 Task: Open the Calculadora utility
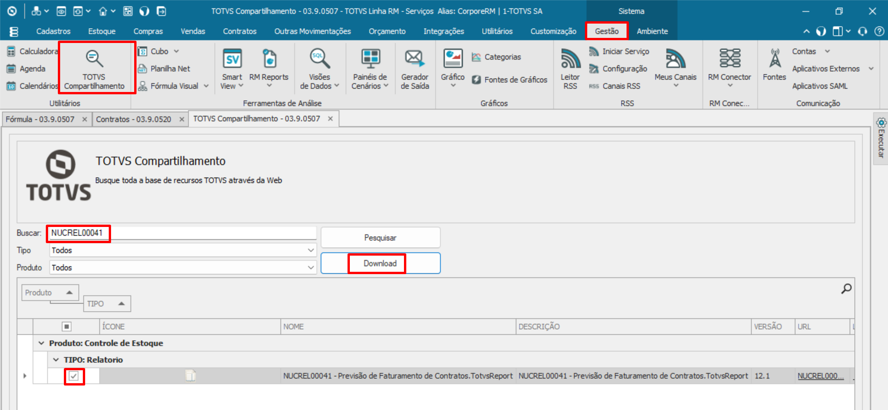point(32,51)
